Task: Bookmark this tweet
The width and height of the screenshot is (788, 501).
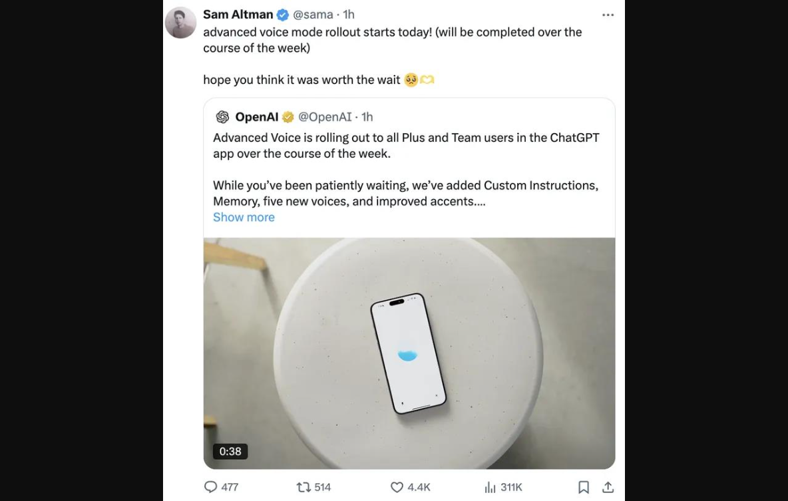Action: pos(584,487)
